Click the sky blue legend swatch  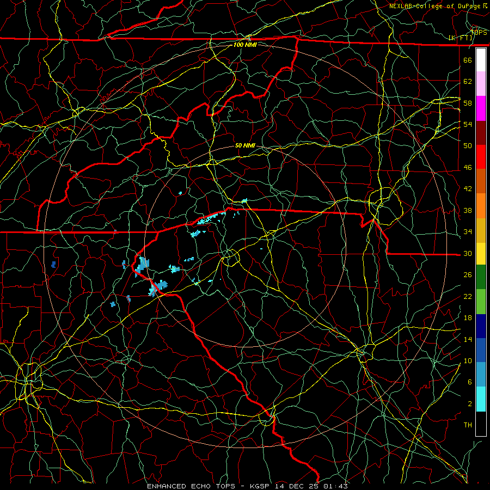coord(481,375)
